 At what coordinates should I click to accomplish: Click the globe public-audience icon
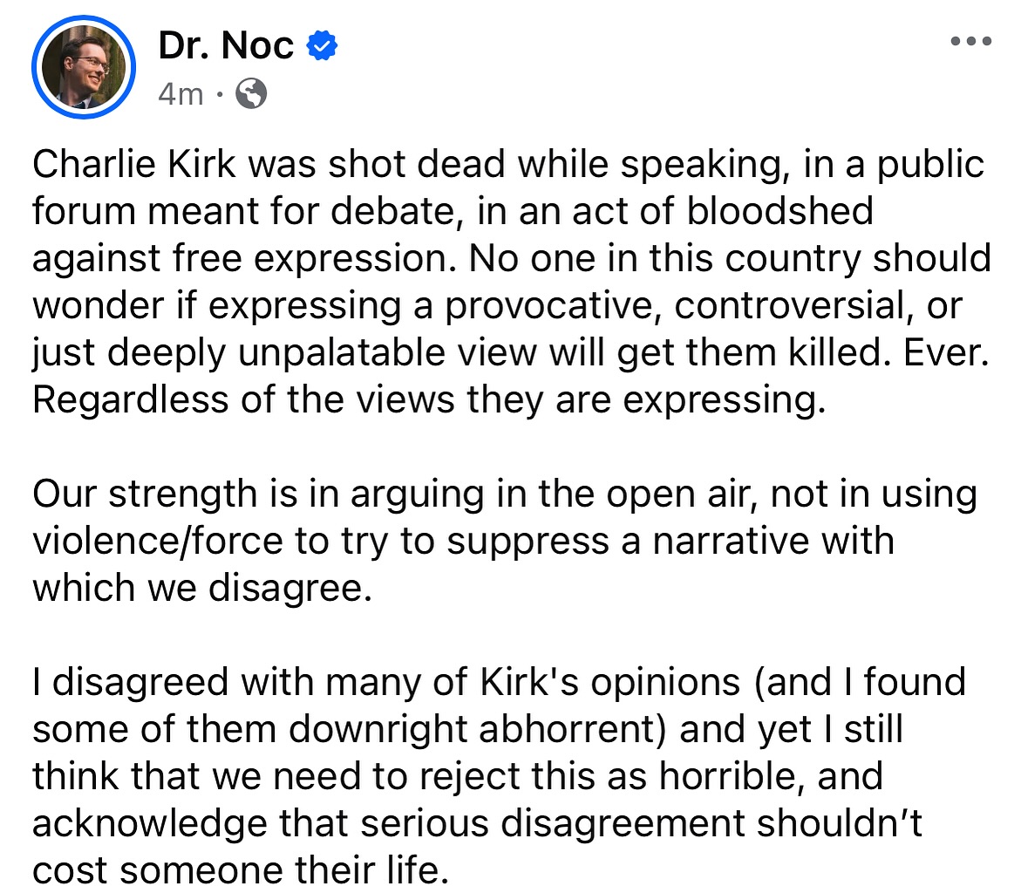click(251, 92)
